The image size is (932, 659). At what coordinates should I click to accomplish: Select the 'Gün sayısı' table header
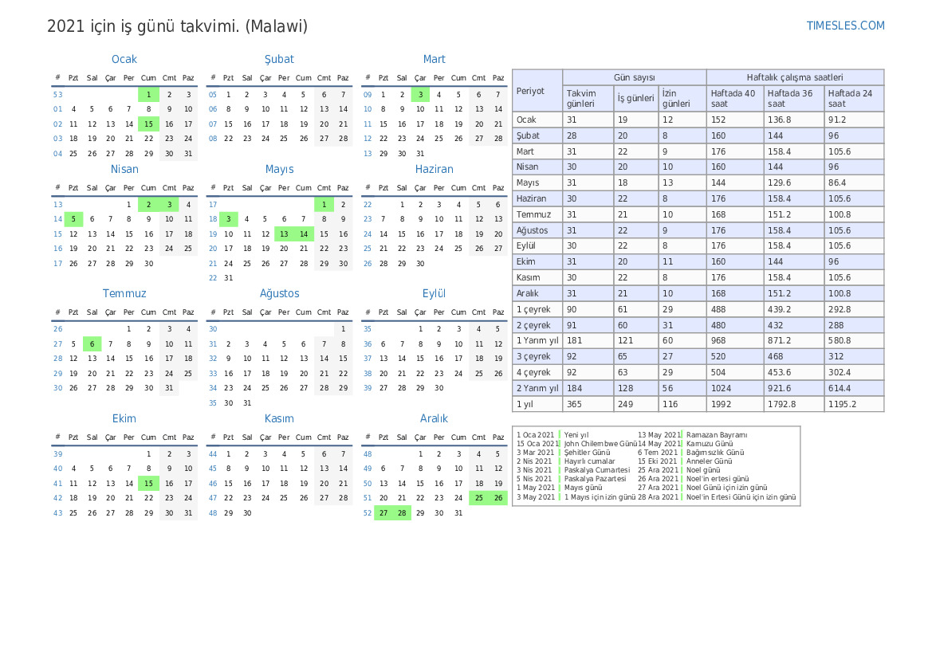[634, 77]
